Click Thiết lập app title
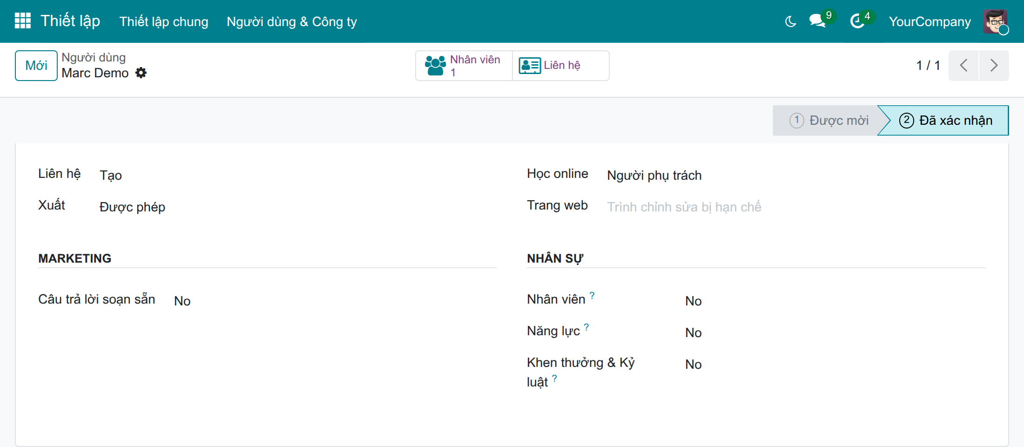The height and width of the screenshot is (447, 1024). [x=70, y=21]
